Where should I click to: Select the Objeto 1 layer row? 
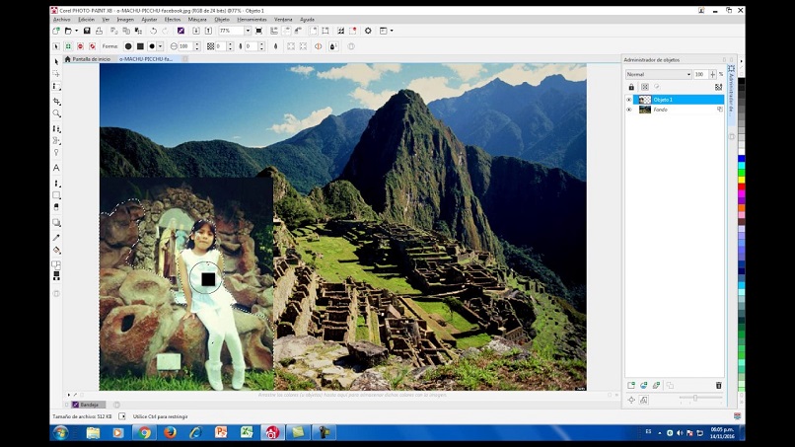pos(679,100)
